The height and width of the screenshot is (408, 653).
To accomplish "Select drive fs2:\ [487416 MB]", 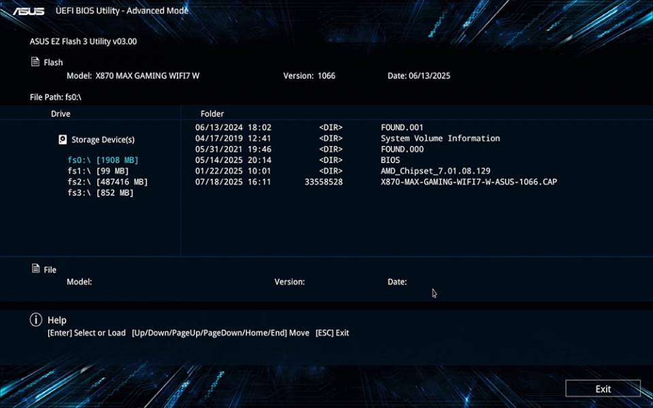I will click(107, 182).
